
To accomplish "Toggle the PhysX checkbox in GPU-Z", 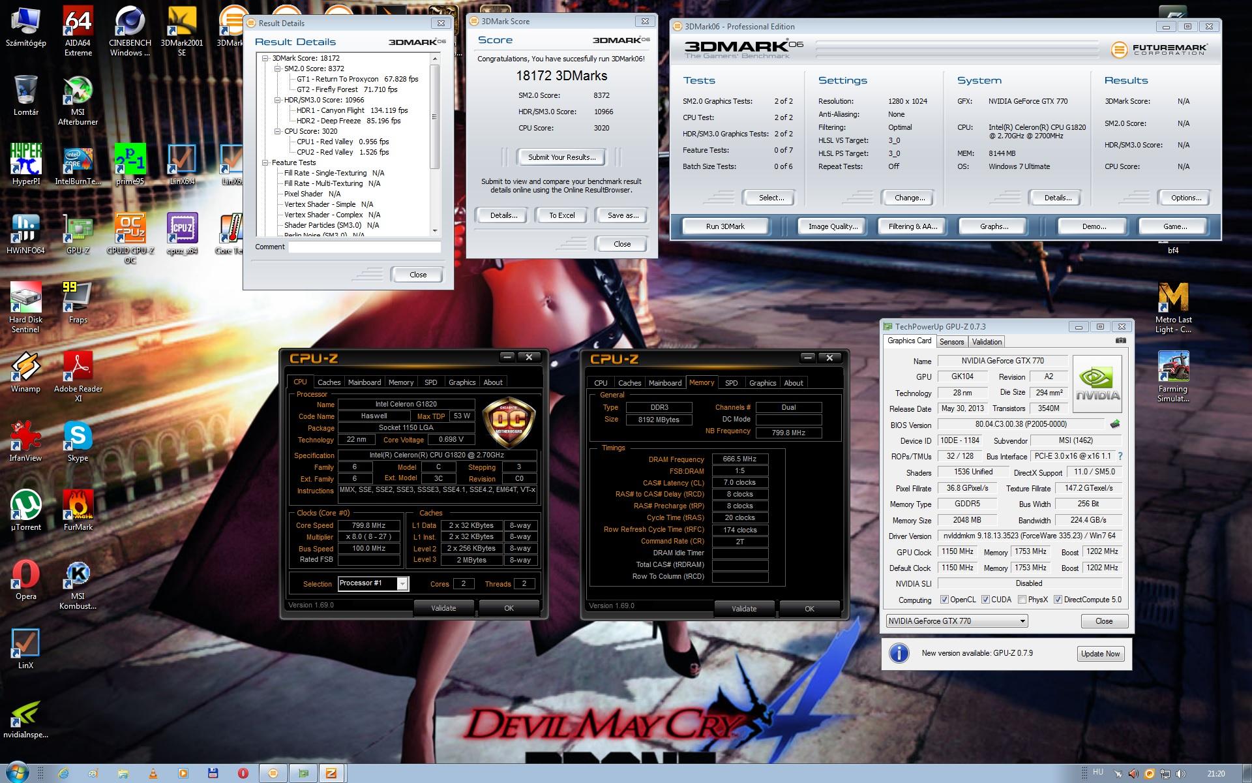I will pyautogui.click(x=1022, y=600).
